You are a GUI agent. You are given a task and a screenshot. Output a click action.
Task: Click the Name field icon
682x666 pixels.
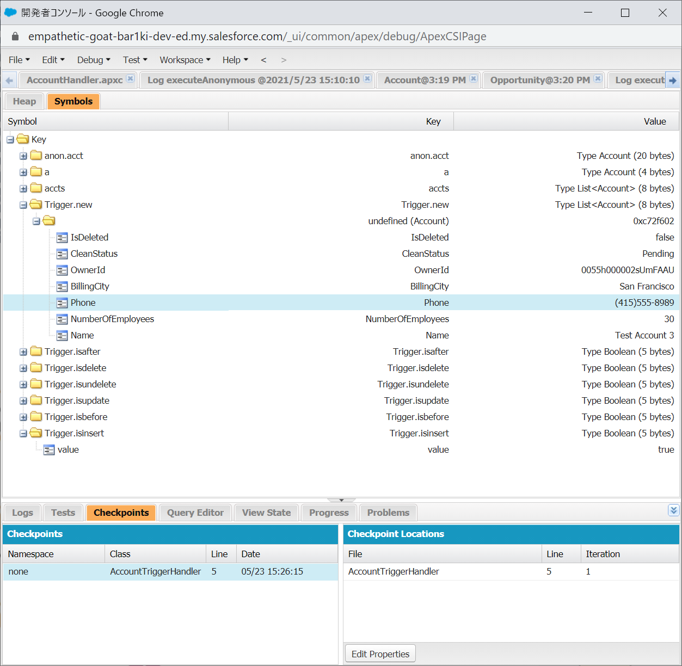click(x=62, y=336)
